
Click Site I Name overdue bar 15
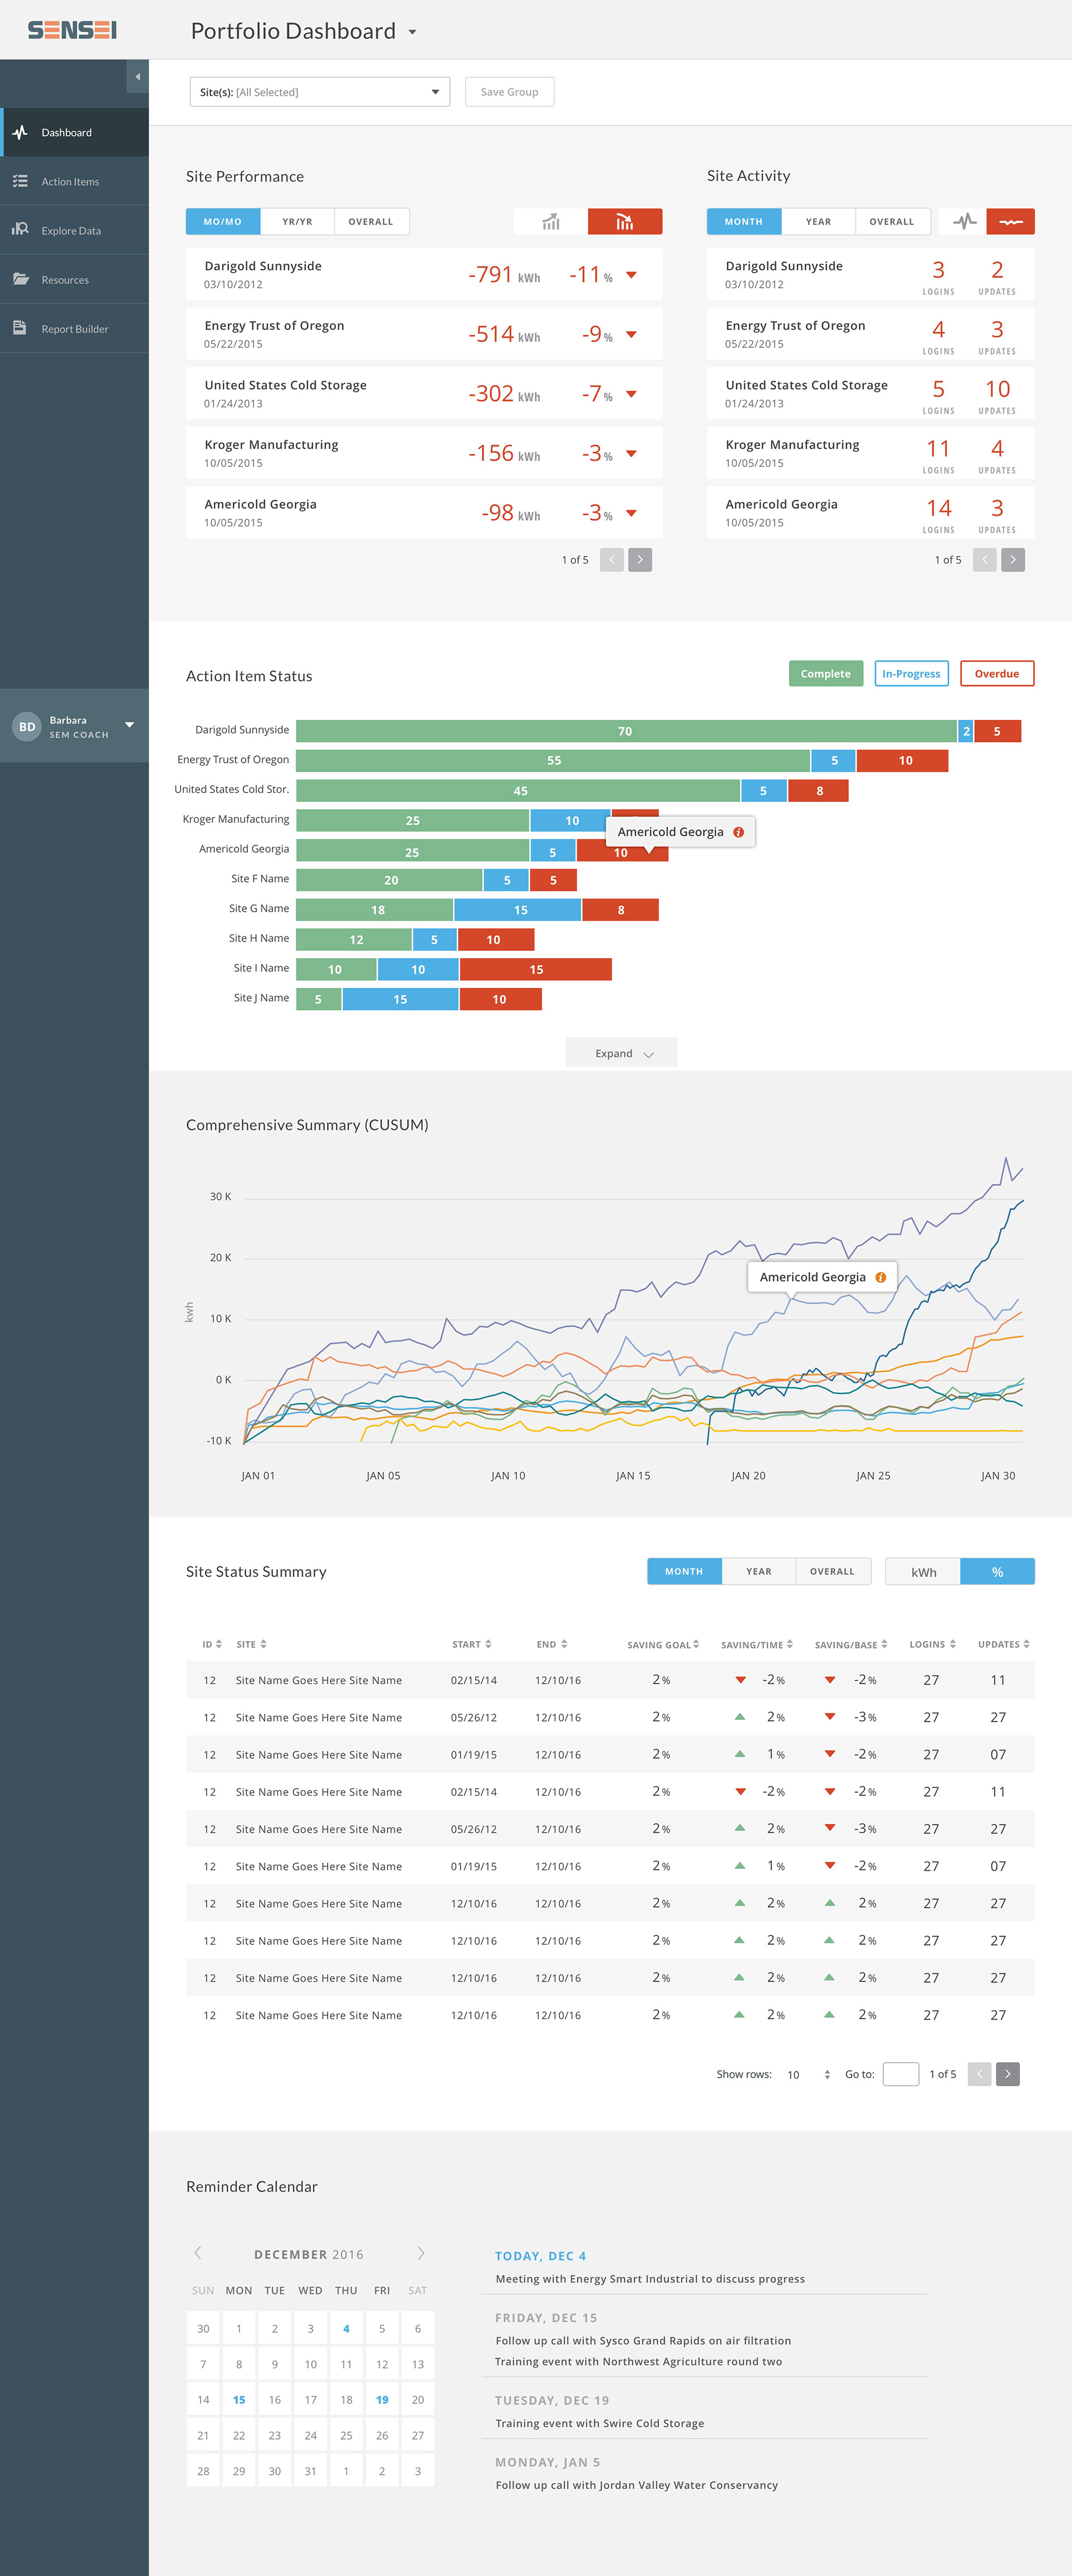pyautogui.click(x=536, y=969)
